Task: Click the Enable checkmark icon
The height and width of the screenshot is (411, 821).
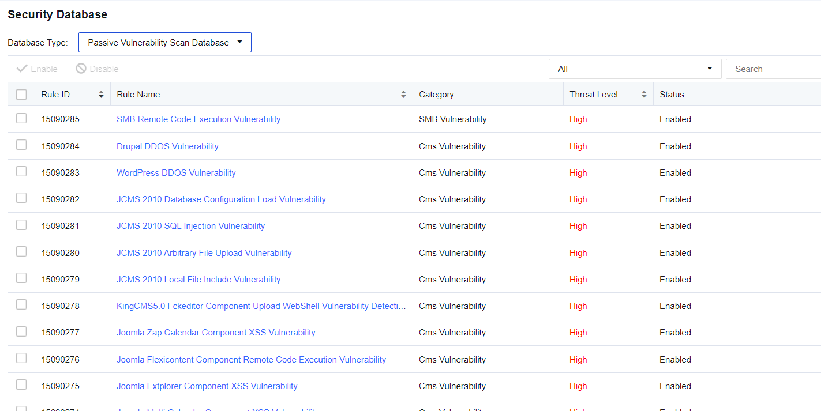Action: coord(23,69)
